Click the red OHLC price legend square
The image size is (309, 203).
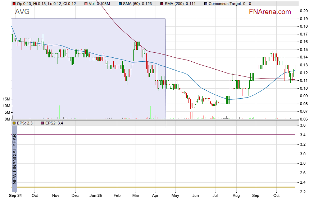tap(14, 3)
